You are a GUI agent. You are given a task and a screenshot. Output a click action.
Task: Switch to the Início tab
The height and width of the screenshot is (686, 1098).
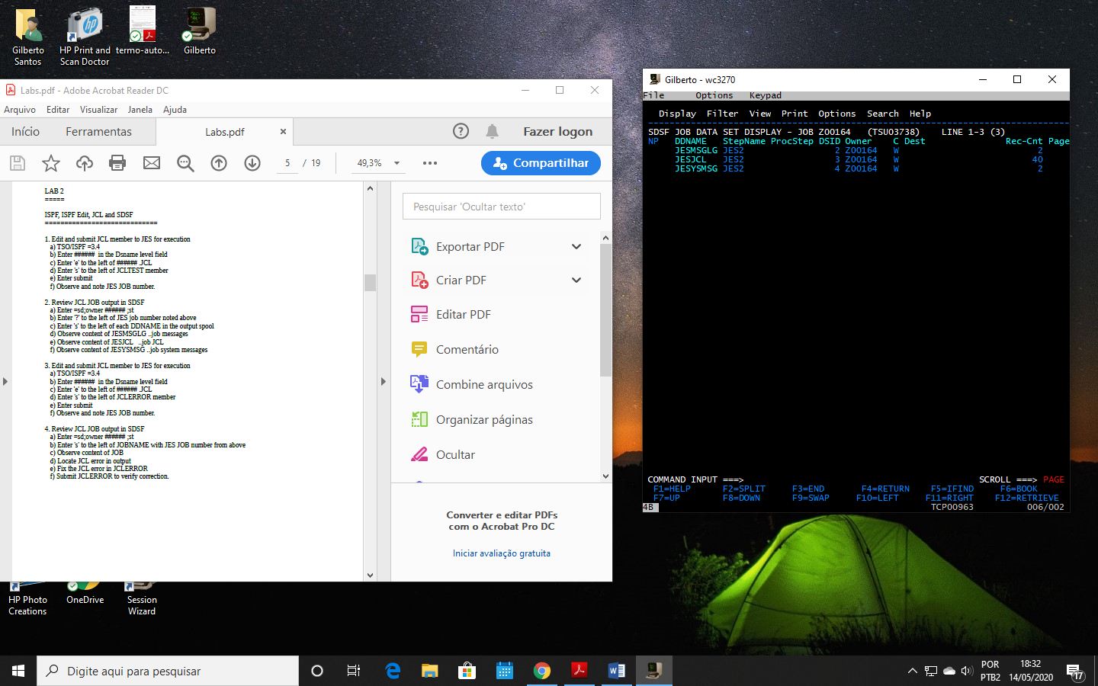click(25, 131)
